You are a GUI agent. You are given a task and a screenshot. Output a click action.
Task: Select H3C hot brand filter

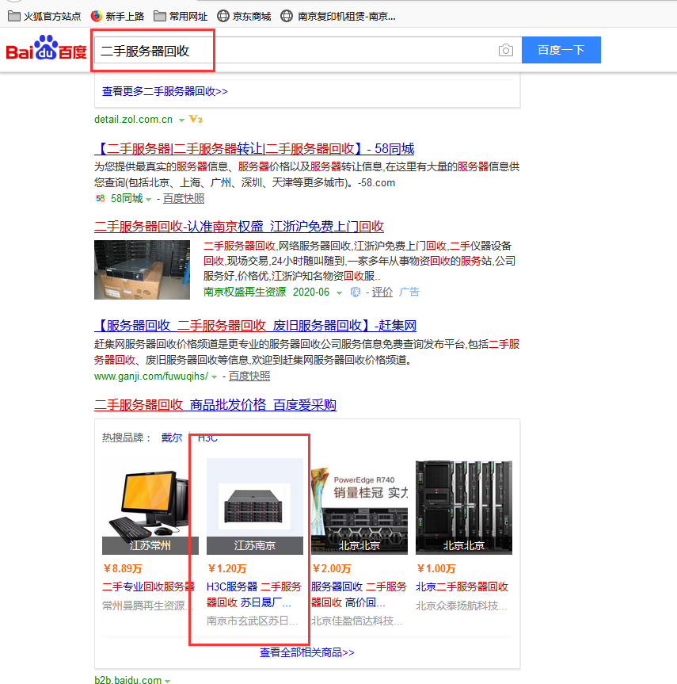pos(207,438)
